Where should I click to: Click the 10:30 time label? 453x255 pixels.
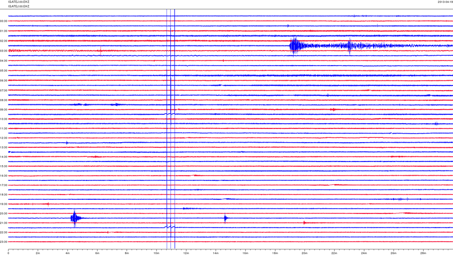(x=4, y=119)
